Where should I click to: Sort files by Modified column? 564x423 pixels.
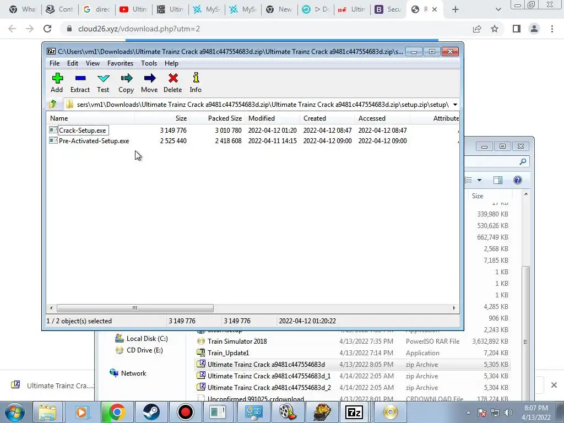tap(272, 118)
